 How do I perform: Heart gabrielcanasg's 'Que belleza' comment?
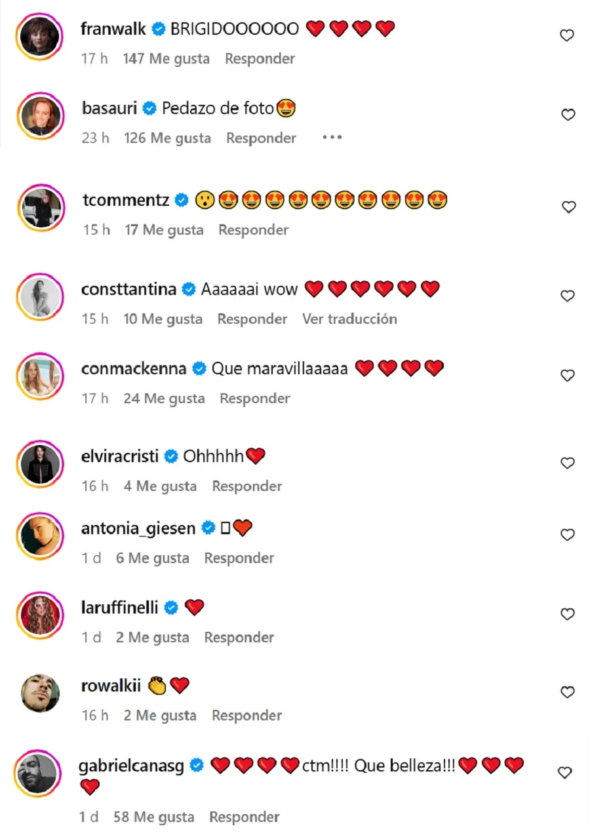(565, 773)
